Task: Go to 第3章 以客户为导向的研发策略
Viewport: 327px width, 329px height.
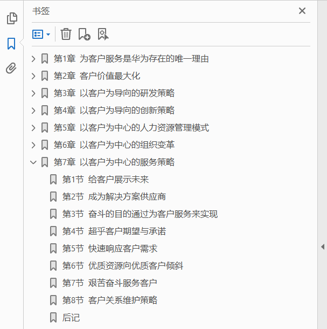Action: 114,93
